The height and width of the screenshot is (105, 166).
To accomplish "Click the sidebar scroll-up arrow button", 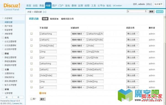I will 7,97.
